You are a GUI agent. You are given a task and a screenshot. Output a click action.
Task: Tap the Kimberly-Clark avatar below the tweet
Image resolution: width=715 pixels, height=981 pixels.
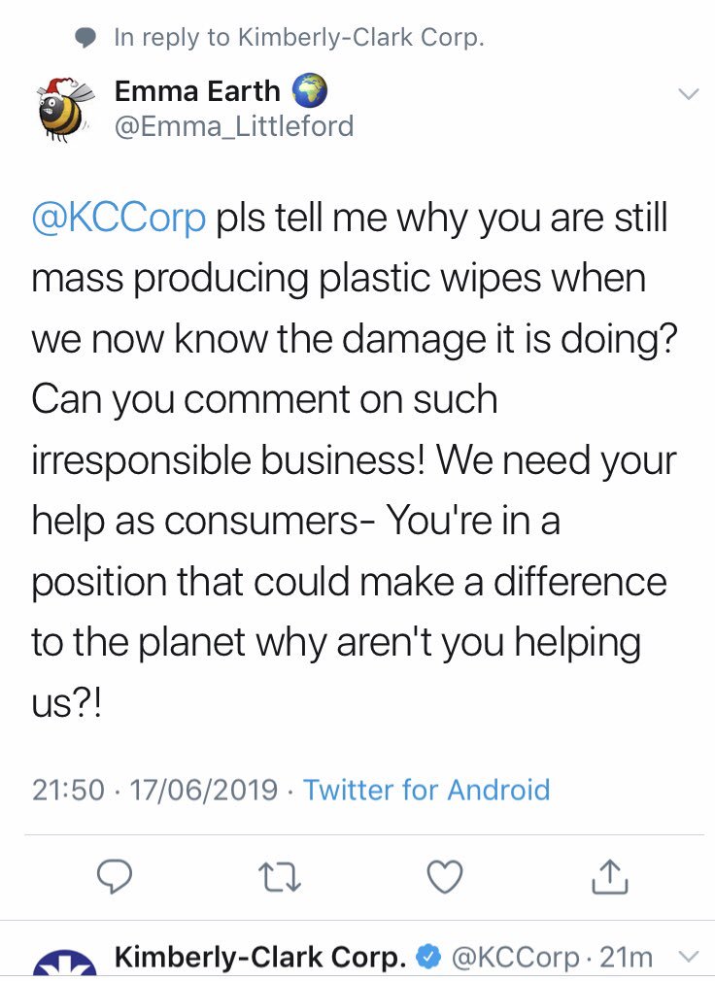pyautogui.click(x=65, y=964)
